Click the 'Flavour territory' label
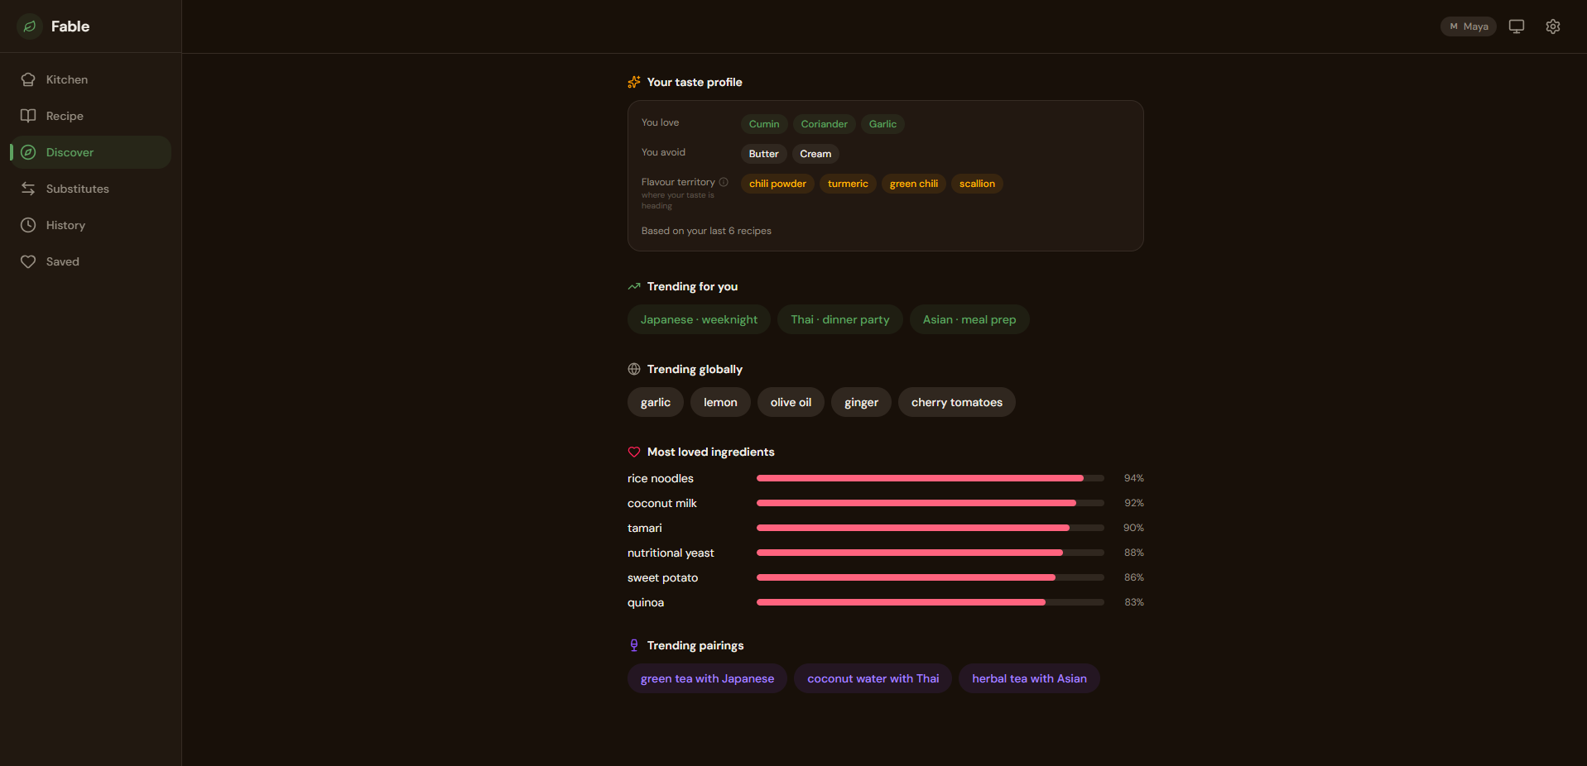The image size is (1587, 766). (678, 182)
